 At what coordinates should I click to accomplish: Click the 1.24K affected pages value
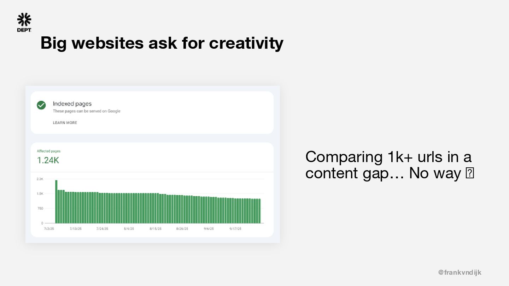point(48,160)
